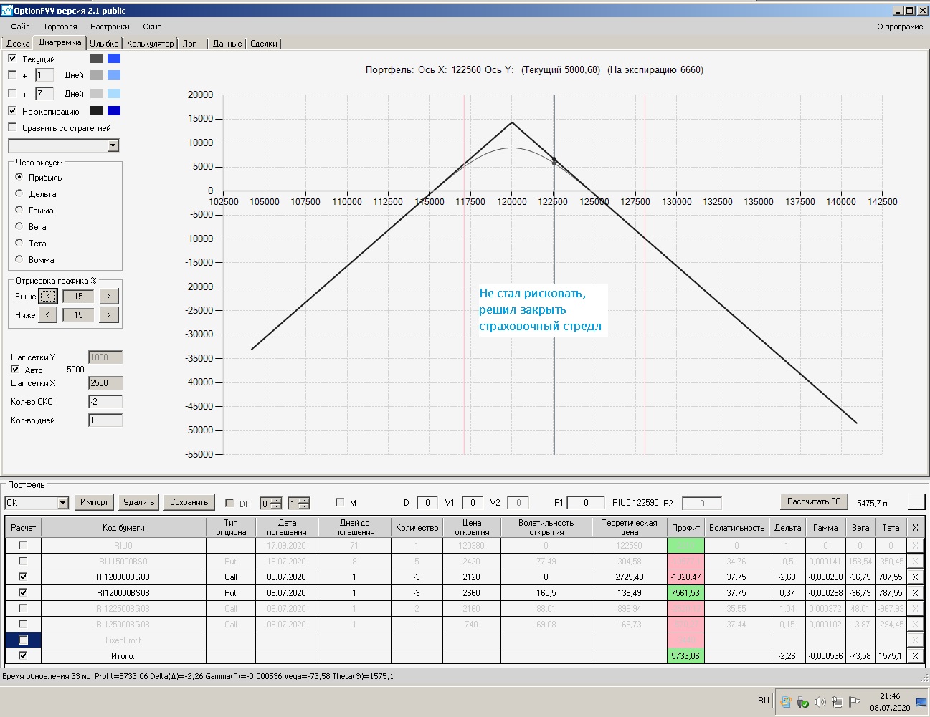Click the Action Center flag tray icon
930x717 pixels.
click(x=854, y=702)
